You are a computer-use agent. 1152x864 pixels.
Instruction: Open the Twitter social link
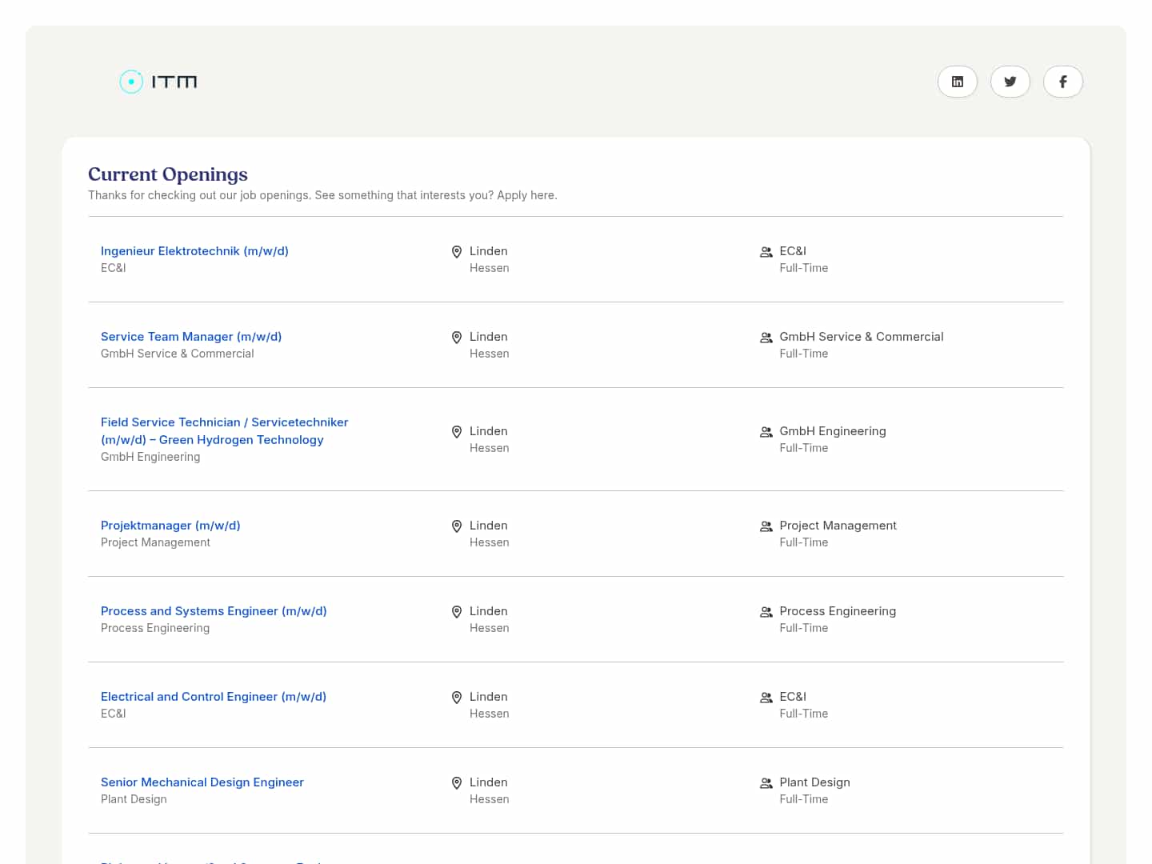pyautogui.click(x=1010, y=82)
